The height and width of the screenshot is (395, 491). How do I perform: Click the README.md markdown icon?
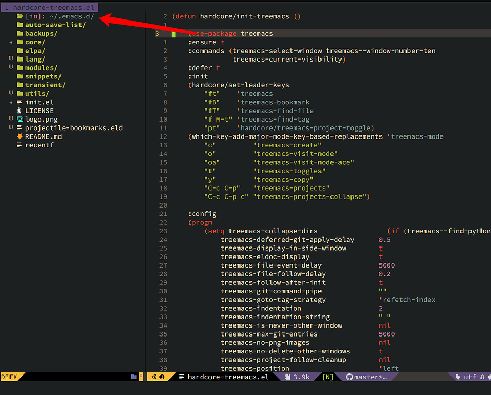coord(19,136)
